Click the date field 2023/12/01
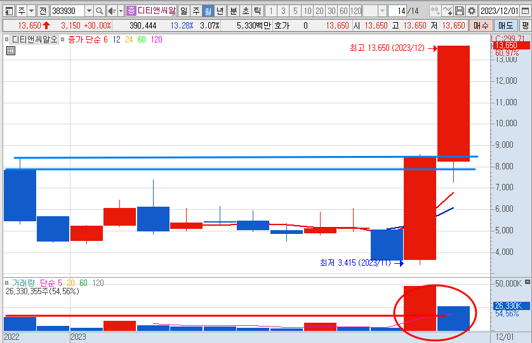The image size is (532, 343). pos(500,11)
